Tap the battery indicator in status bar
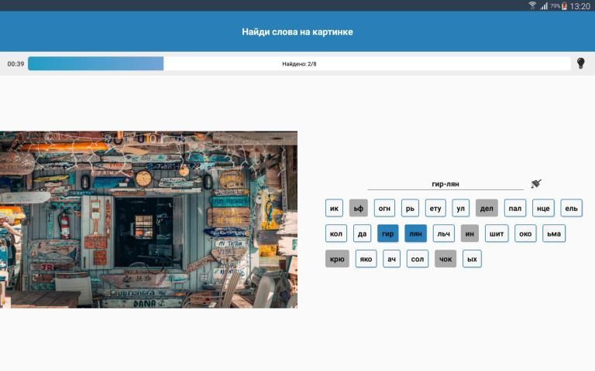The height and width of the screenshot is (371, 595). pos(564,5)
